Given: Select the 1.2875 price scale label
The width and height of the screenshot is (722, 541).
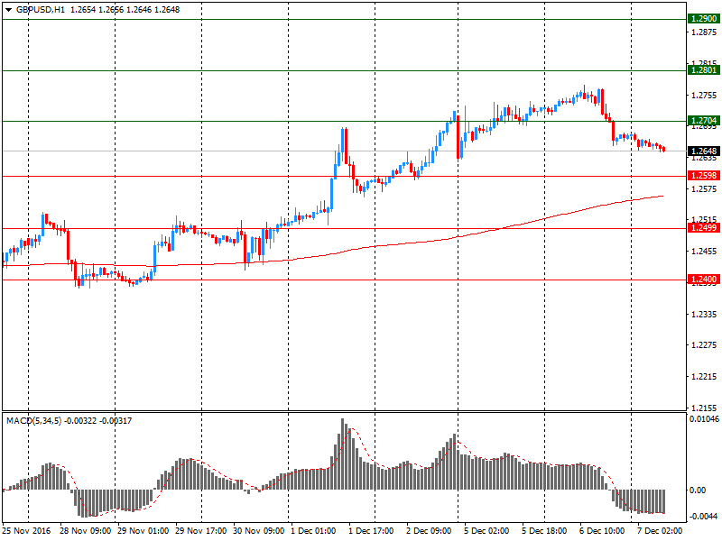Looking at the screenshot, I should 704,32.
